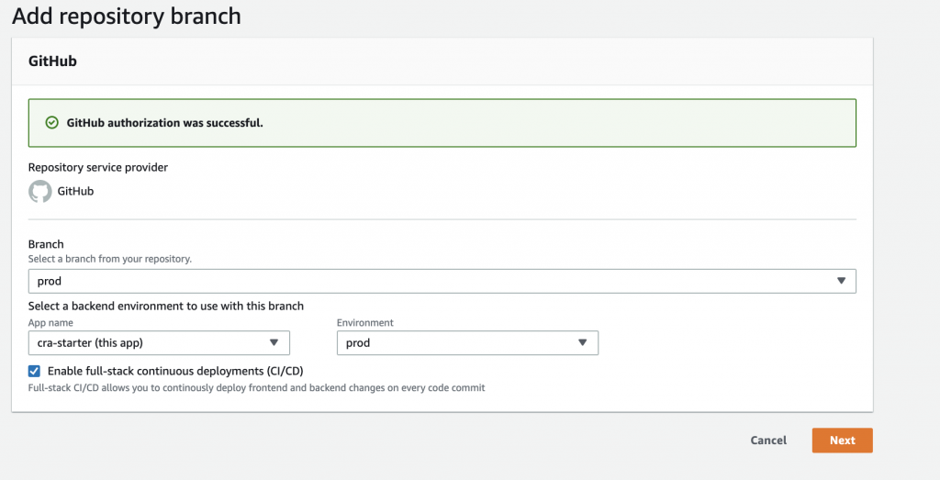Click the green success checkmark icon
Viewport: 940px width, 480px height.
click(51, 123)
